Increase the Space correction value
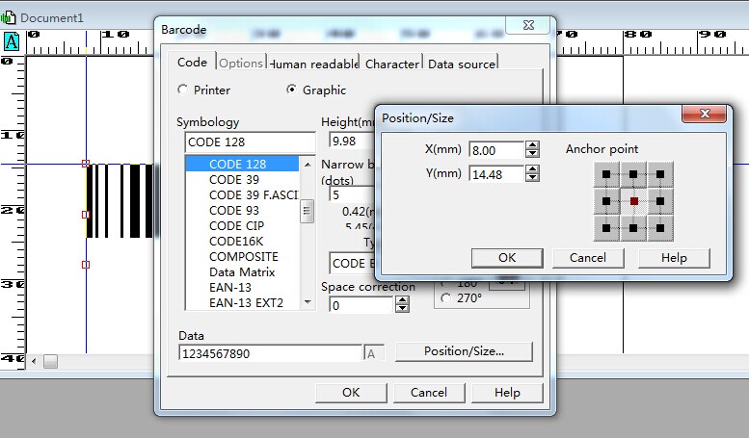The width and height of the screenshot is (749, 438). tap(402, 300)
